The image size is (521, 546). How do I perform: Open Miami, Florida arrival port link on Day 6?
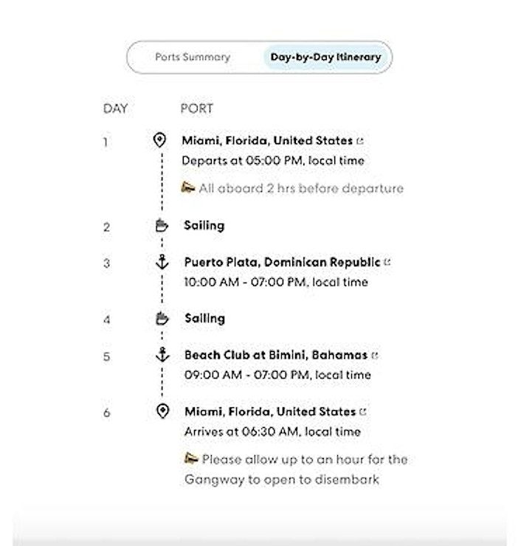270,412
